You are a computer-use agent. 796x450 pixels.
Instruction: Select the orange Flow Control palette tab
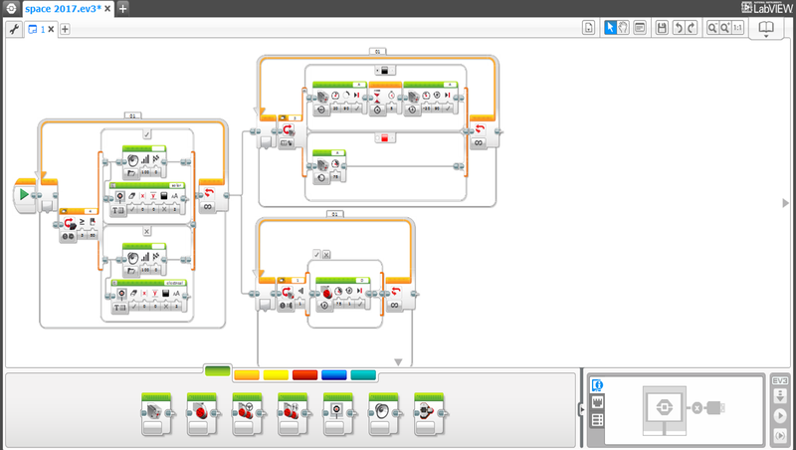246,374
